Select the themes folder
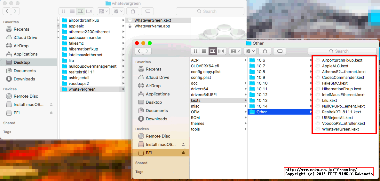Image resolution: width=380 pixels, height=181 pixels. point(218,124)
